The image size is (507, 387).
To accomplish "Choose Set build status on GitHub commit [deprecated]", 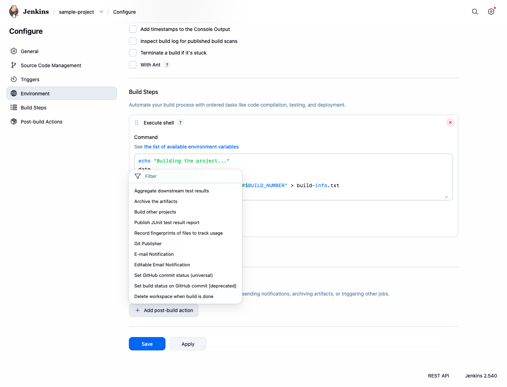I will click(185, 286).
